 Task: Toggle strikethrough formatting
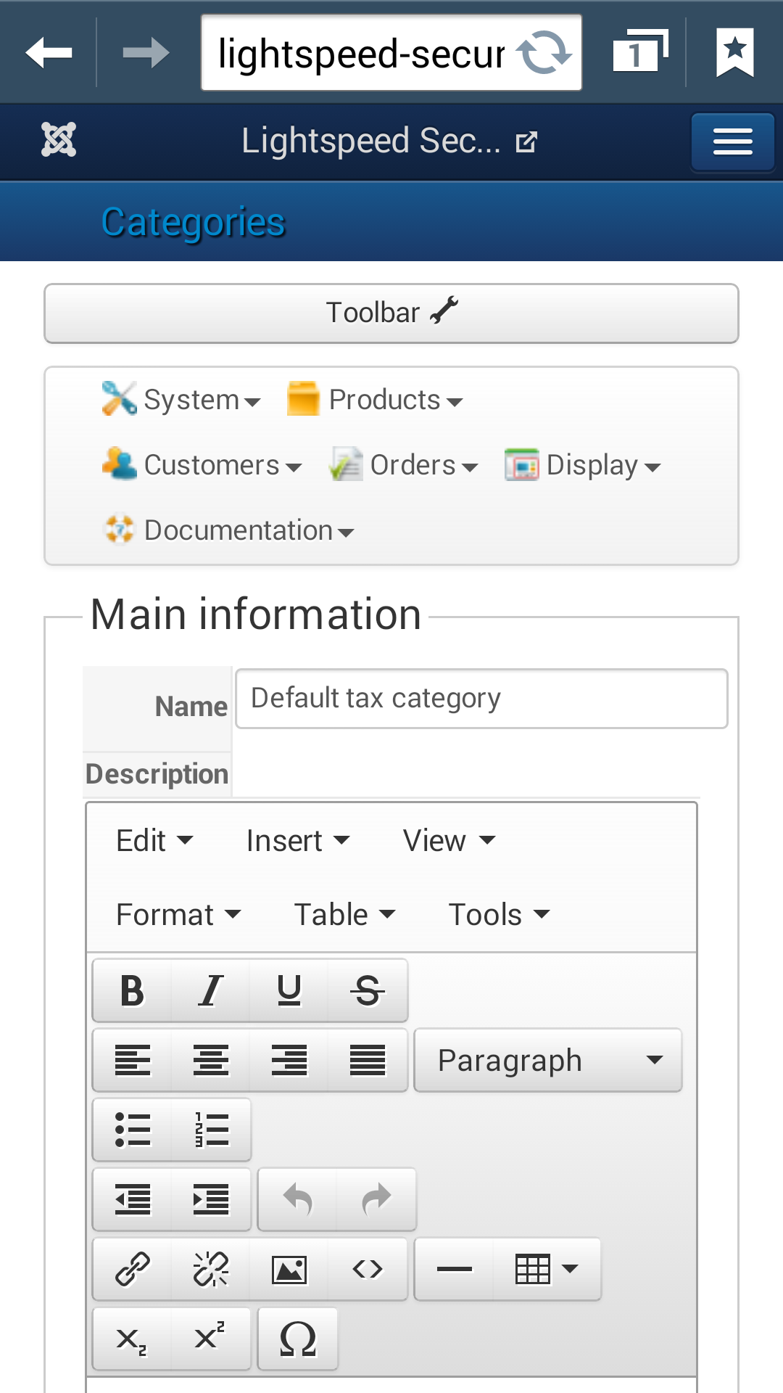tap(367, 990)
